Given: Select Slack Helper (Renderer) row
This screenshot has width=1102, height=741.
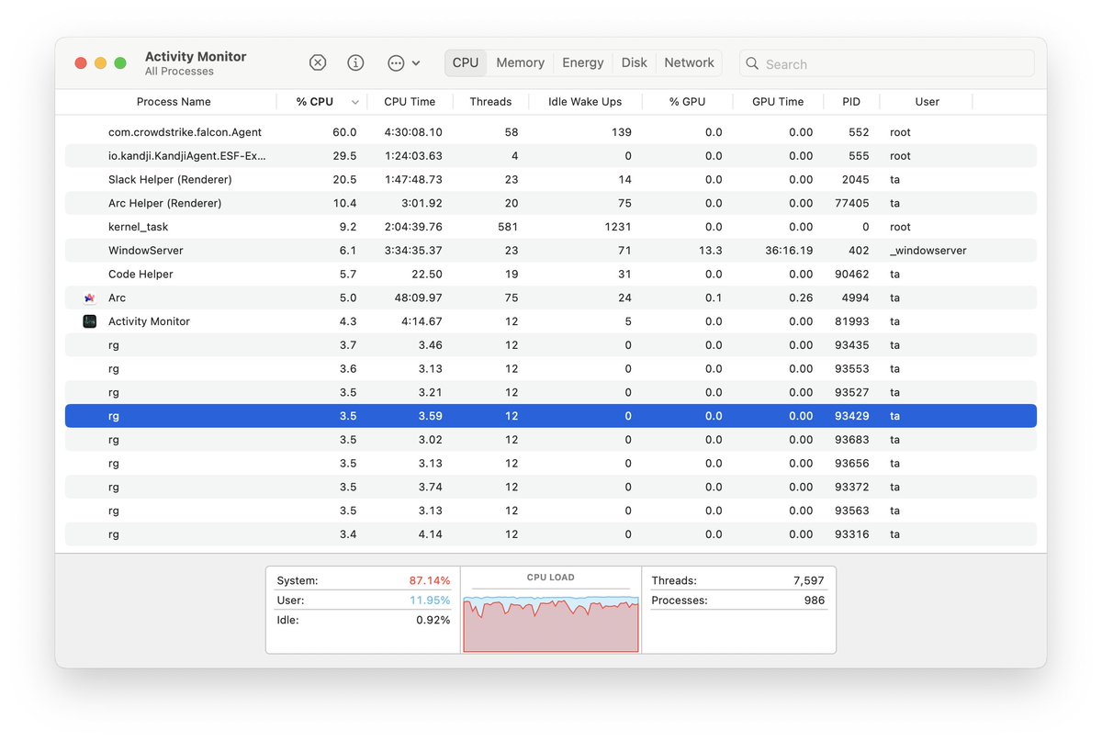Looking at the screenshot, I should pos(551,179).
